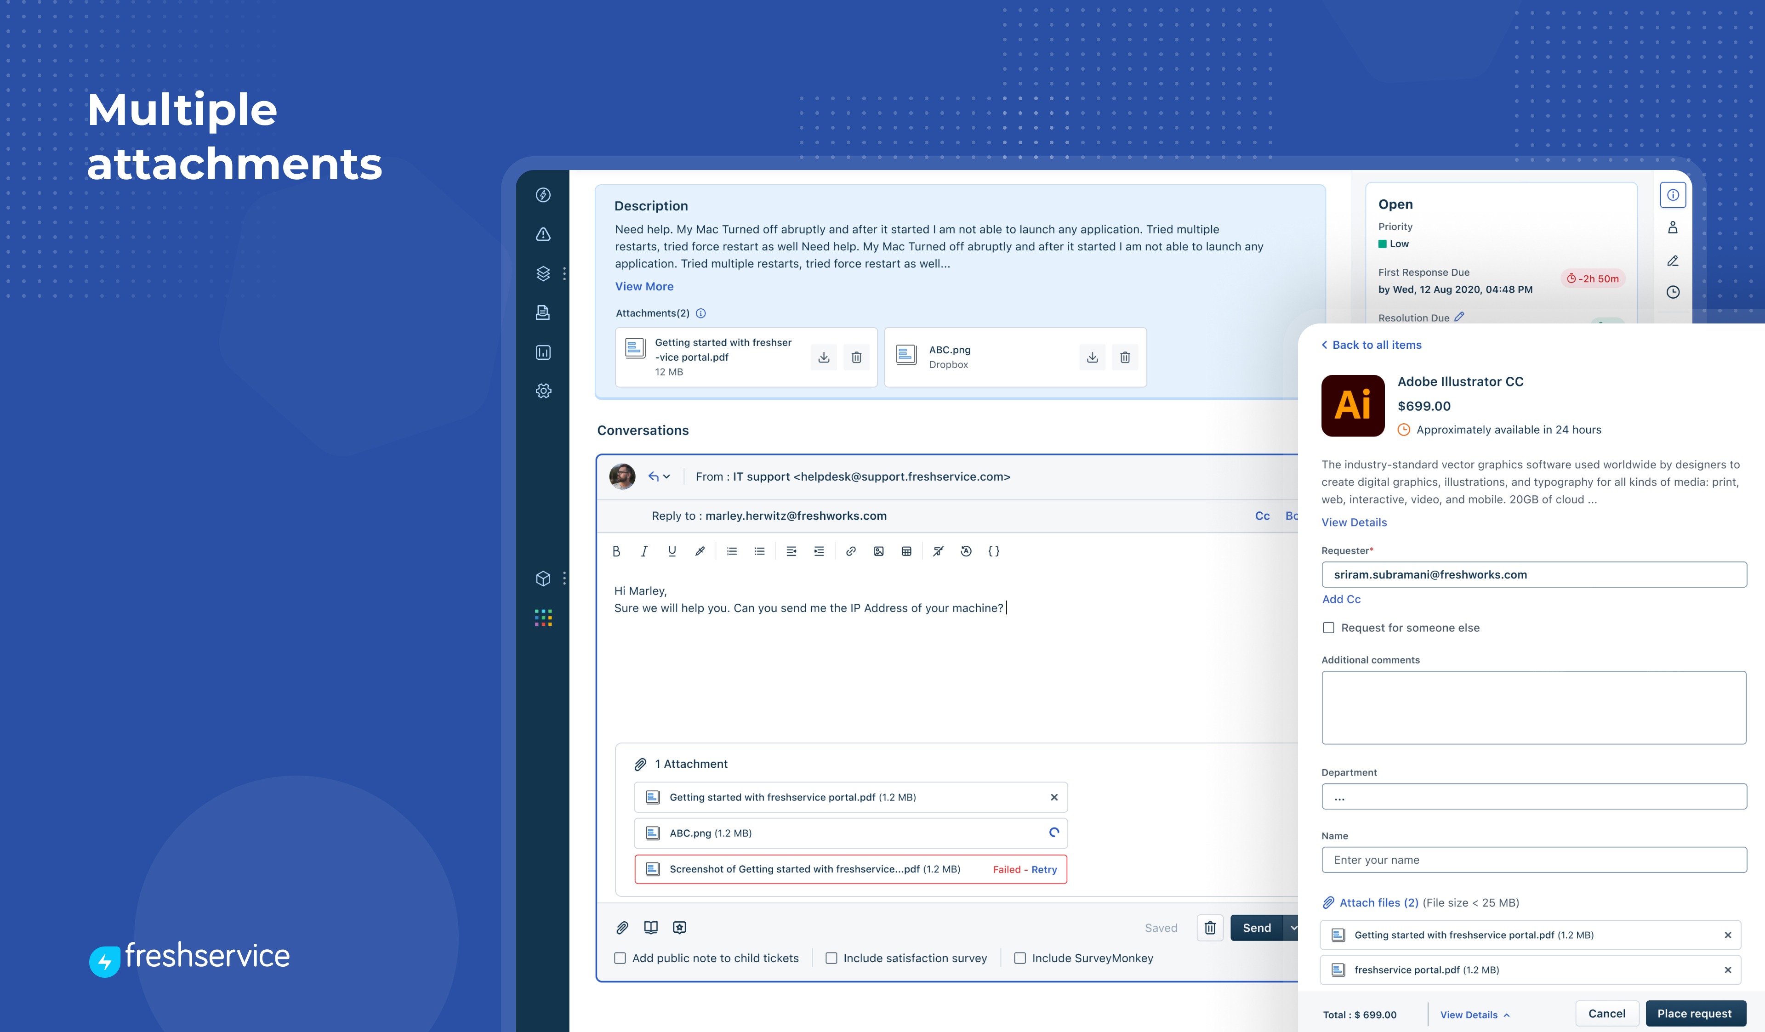Image resolution: width=1765 pixels, height=1032 pixels.
Task: Open requester person icon in right rail
Action: (1673, 227)
